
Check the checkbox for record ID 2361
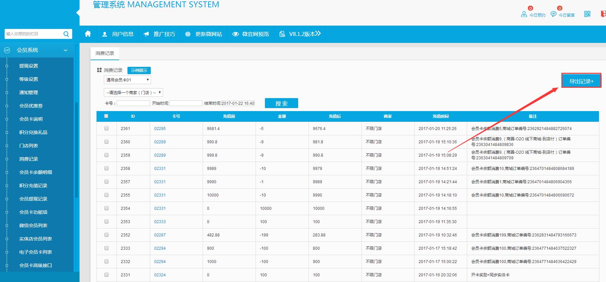click(x=106, y=128)
